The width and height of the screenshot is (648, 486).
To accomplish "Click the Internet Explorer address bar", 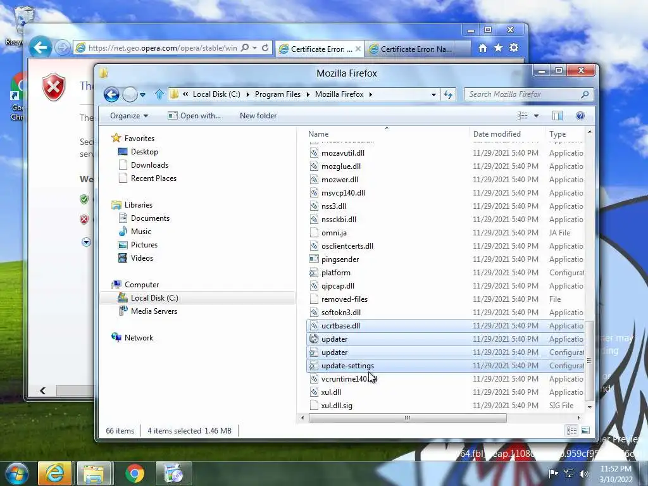I will [163, 48].
